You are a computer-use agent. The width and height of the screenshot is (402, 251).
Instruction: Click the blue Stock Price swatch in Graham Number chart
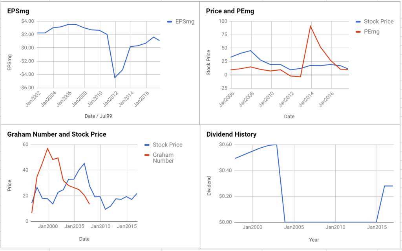point(147,145)
